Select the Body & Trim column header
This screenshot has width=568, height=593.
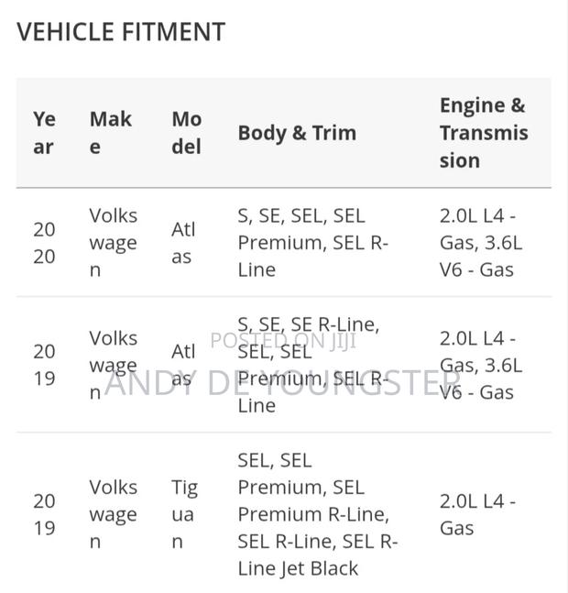click(x=297, y=133)
